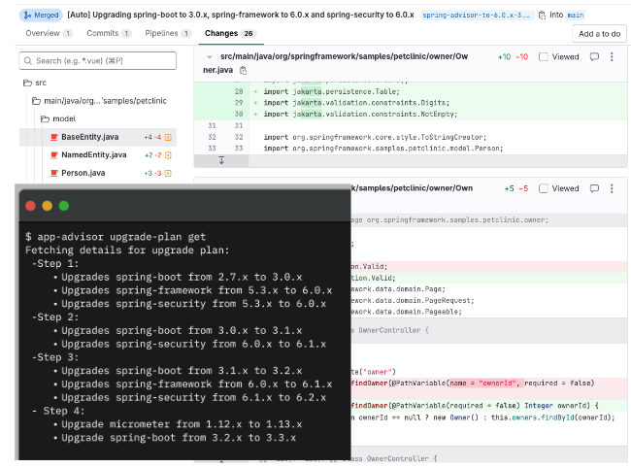
Task: Copy the source branch name
Action: click(x=542, y=16)
